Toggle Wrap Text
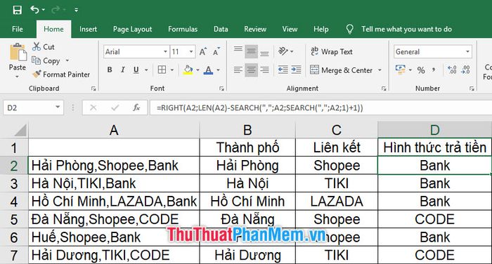The height and width of the screenshot is (264, 492). click(x=331, y=51)
